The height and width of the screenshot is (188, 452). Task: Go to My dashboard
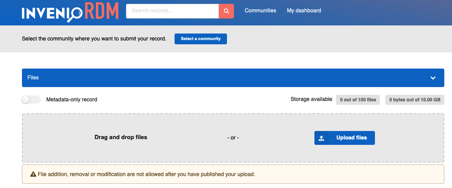304,11
